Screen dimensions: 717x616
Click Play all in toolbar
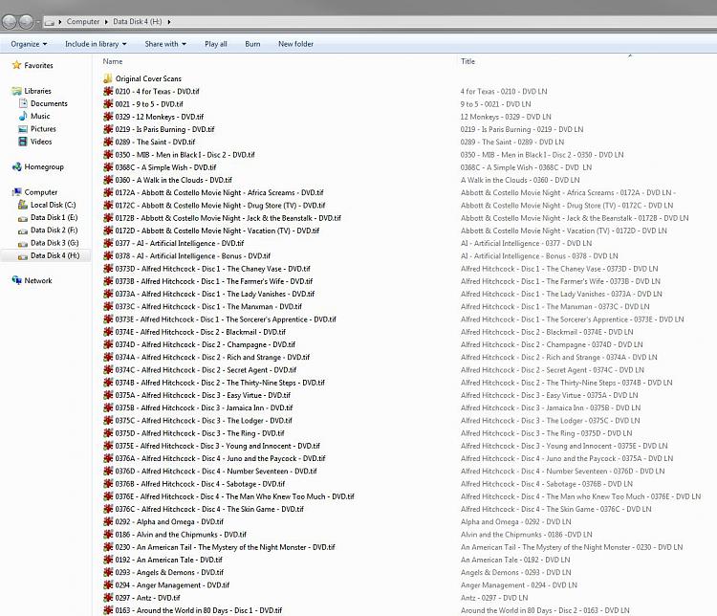216,44
